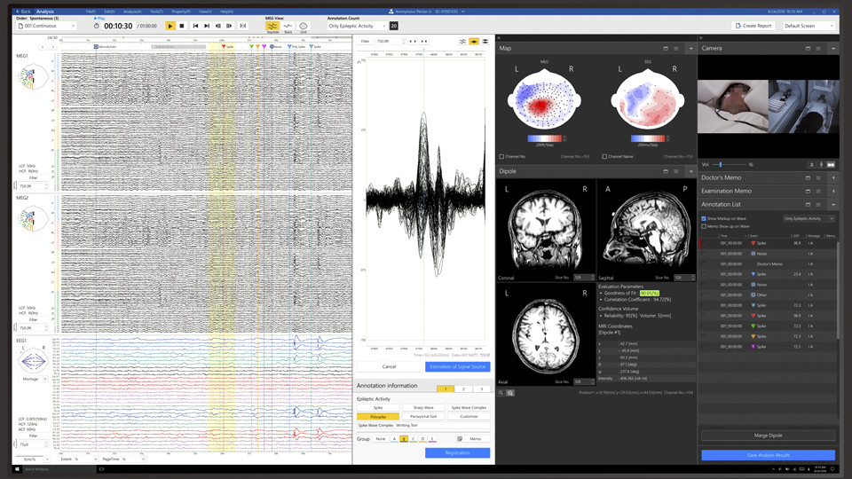
Task: Open the Default Screen dropdown
Action: [809, 26]
